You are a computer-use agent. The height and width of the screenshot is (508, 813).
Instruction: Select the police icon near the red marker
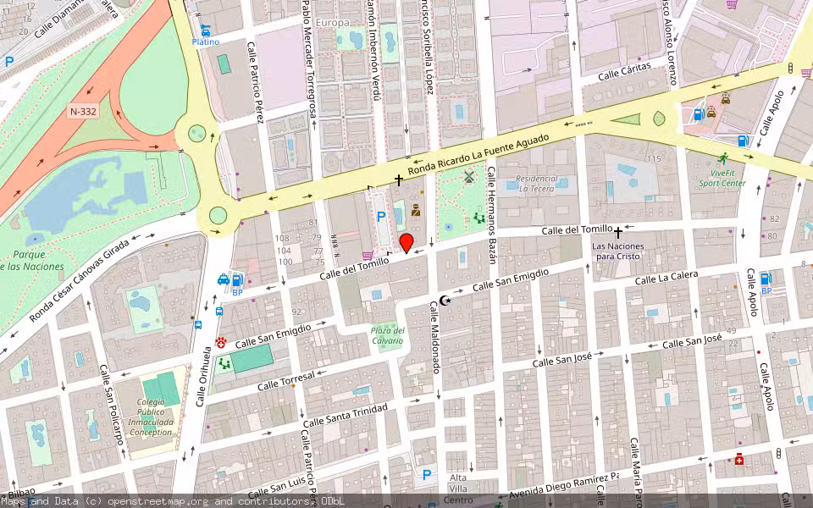coord(416,210)
